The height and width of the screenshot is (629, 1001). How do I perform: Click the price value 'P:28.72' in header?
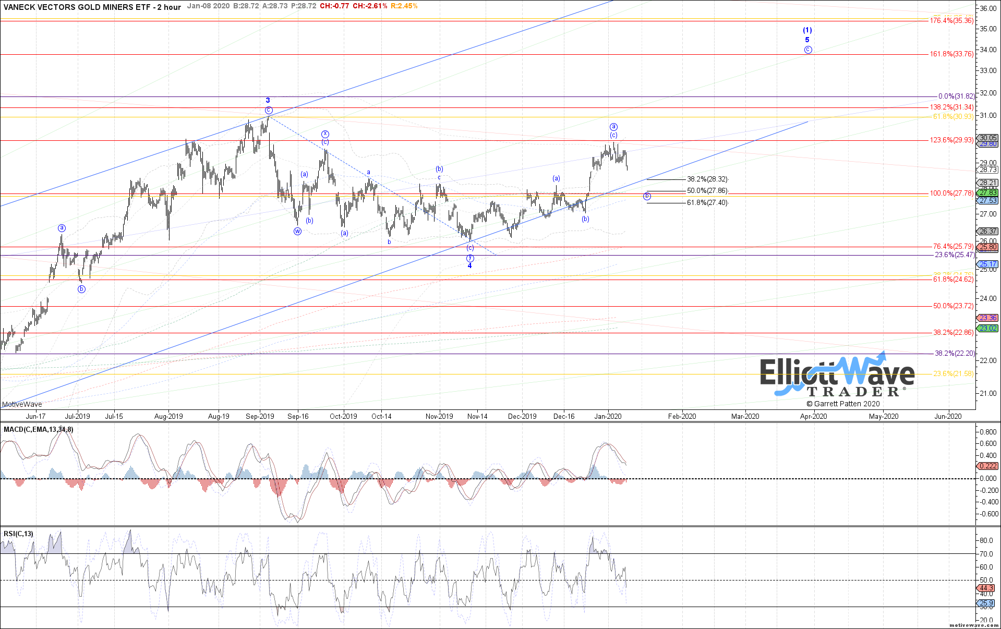click(303, 6)
